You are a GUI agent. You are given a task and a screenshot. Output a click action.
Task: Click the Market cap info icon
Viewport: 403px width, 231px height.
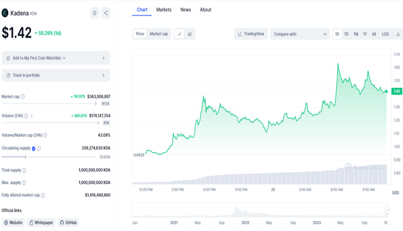click(23, 96)
